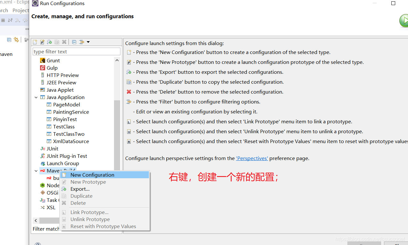Select the Java Applet launch type
The height and width of the screenshot is (245, 408).
point(57,90)
